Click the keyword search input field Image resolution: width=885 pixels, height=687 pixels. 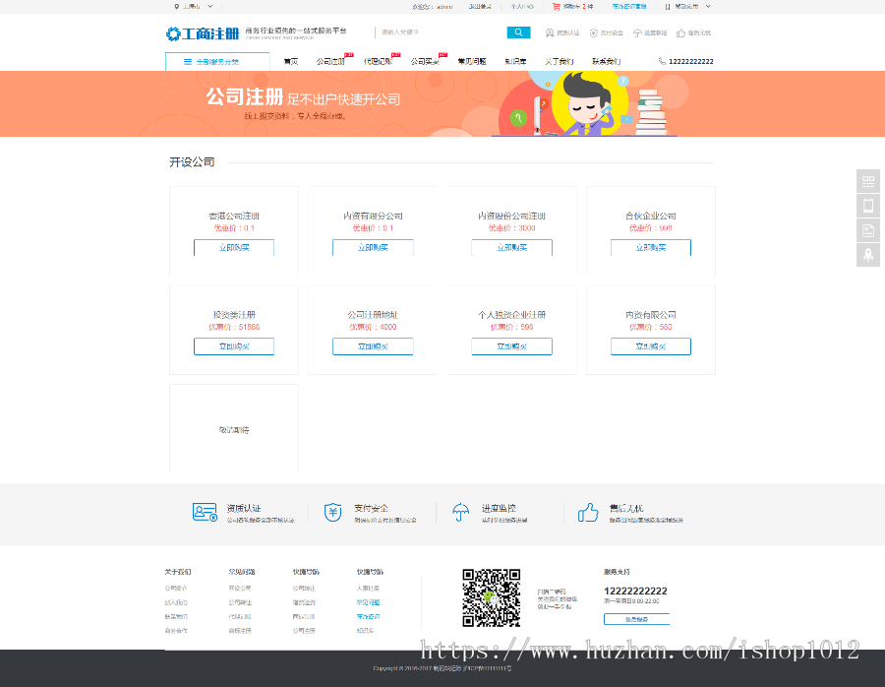tap(441, 32)
